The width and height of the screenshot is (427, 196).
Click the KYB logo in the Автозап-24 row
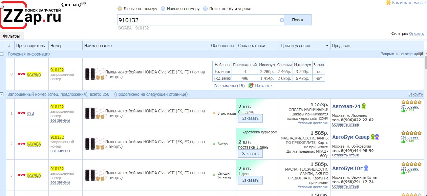21,113
